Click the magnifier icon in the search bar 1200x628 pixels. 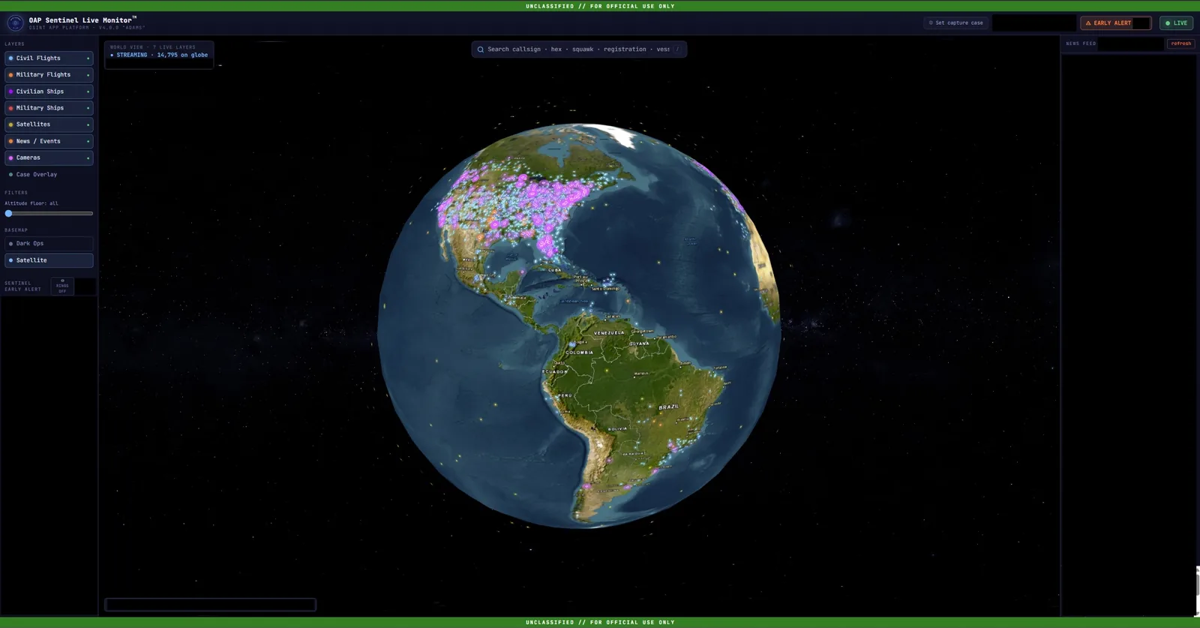point(481,50)
